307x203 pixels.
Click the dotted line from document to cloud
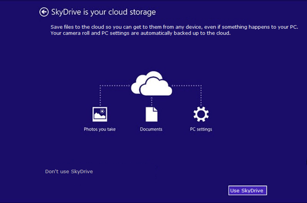coord(152,101)
